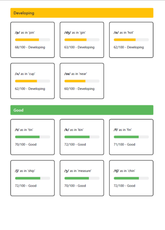Open the /ʃ/ as in 'ship' card
Screen dimensions: 165x230
pyautogui.click(x=33, y=178)
